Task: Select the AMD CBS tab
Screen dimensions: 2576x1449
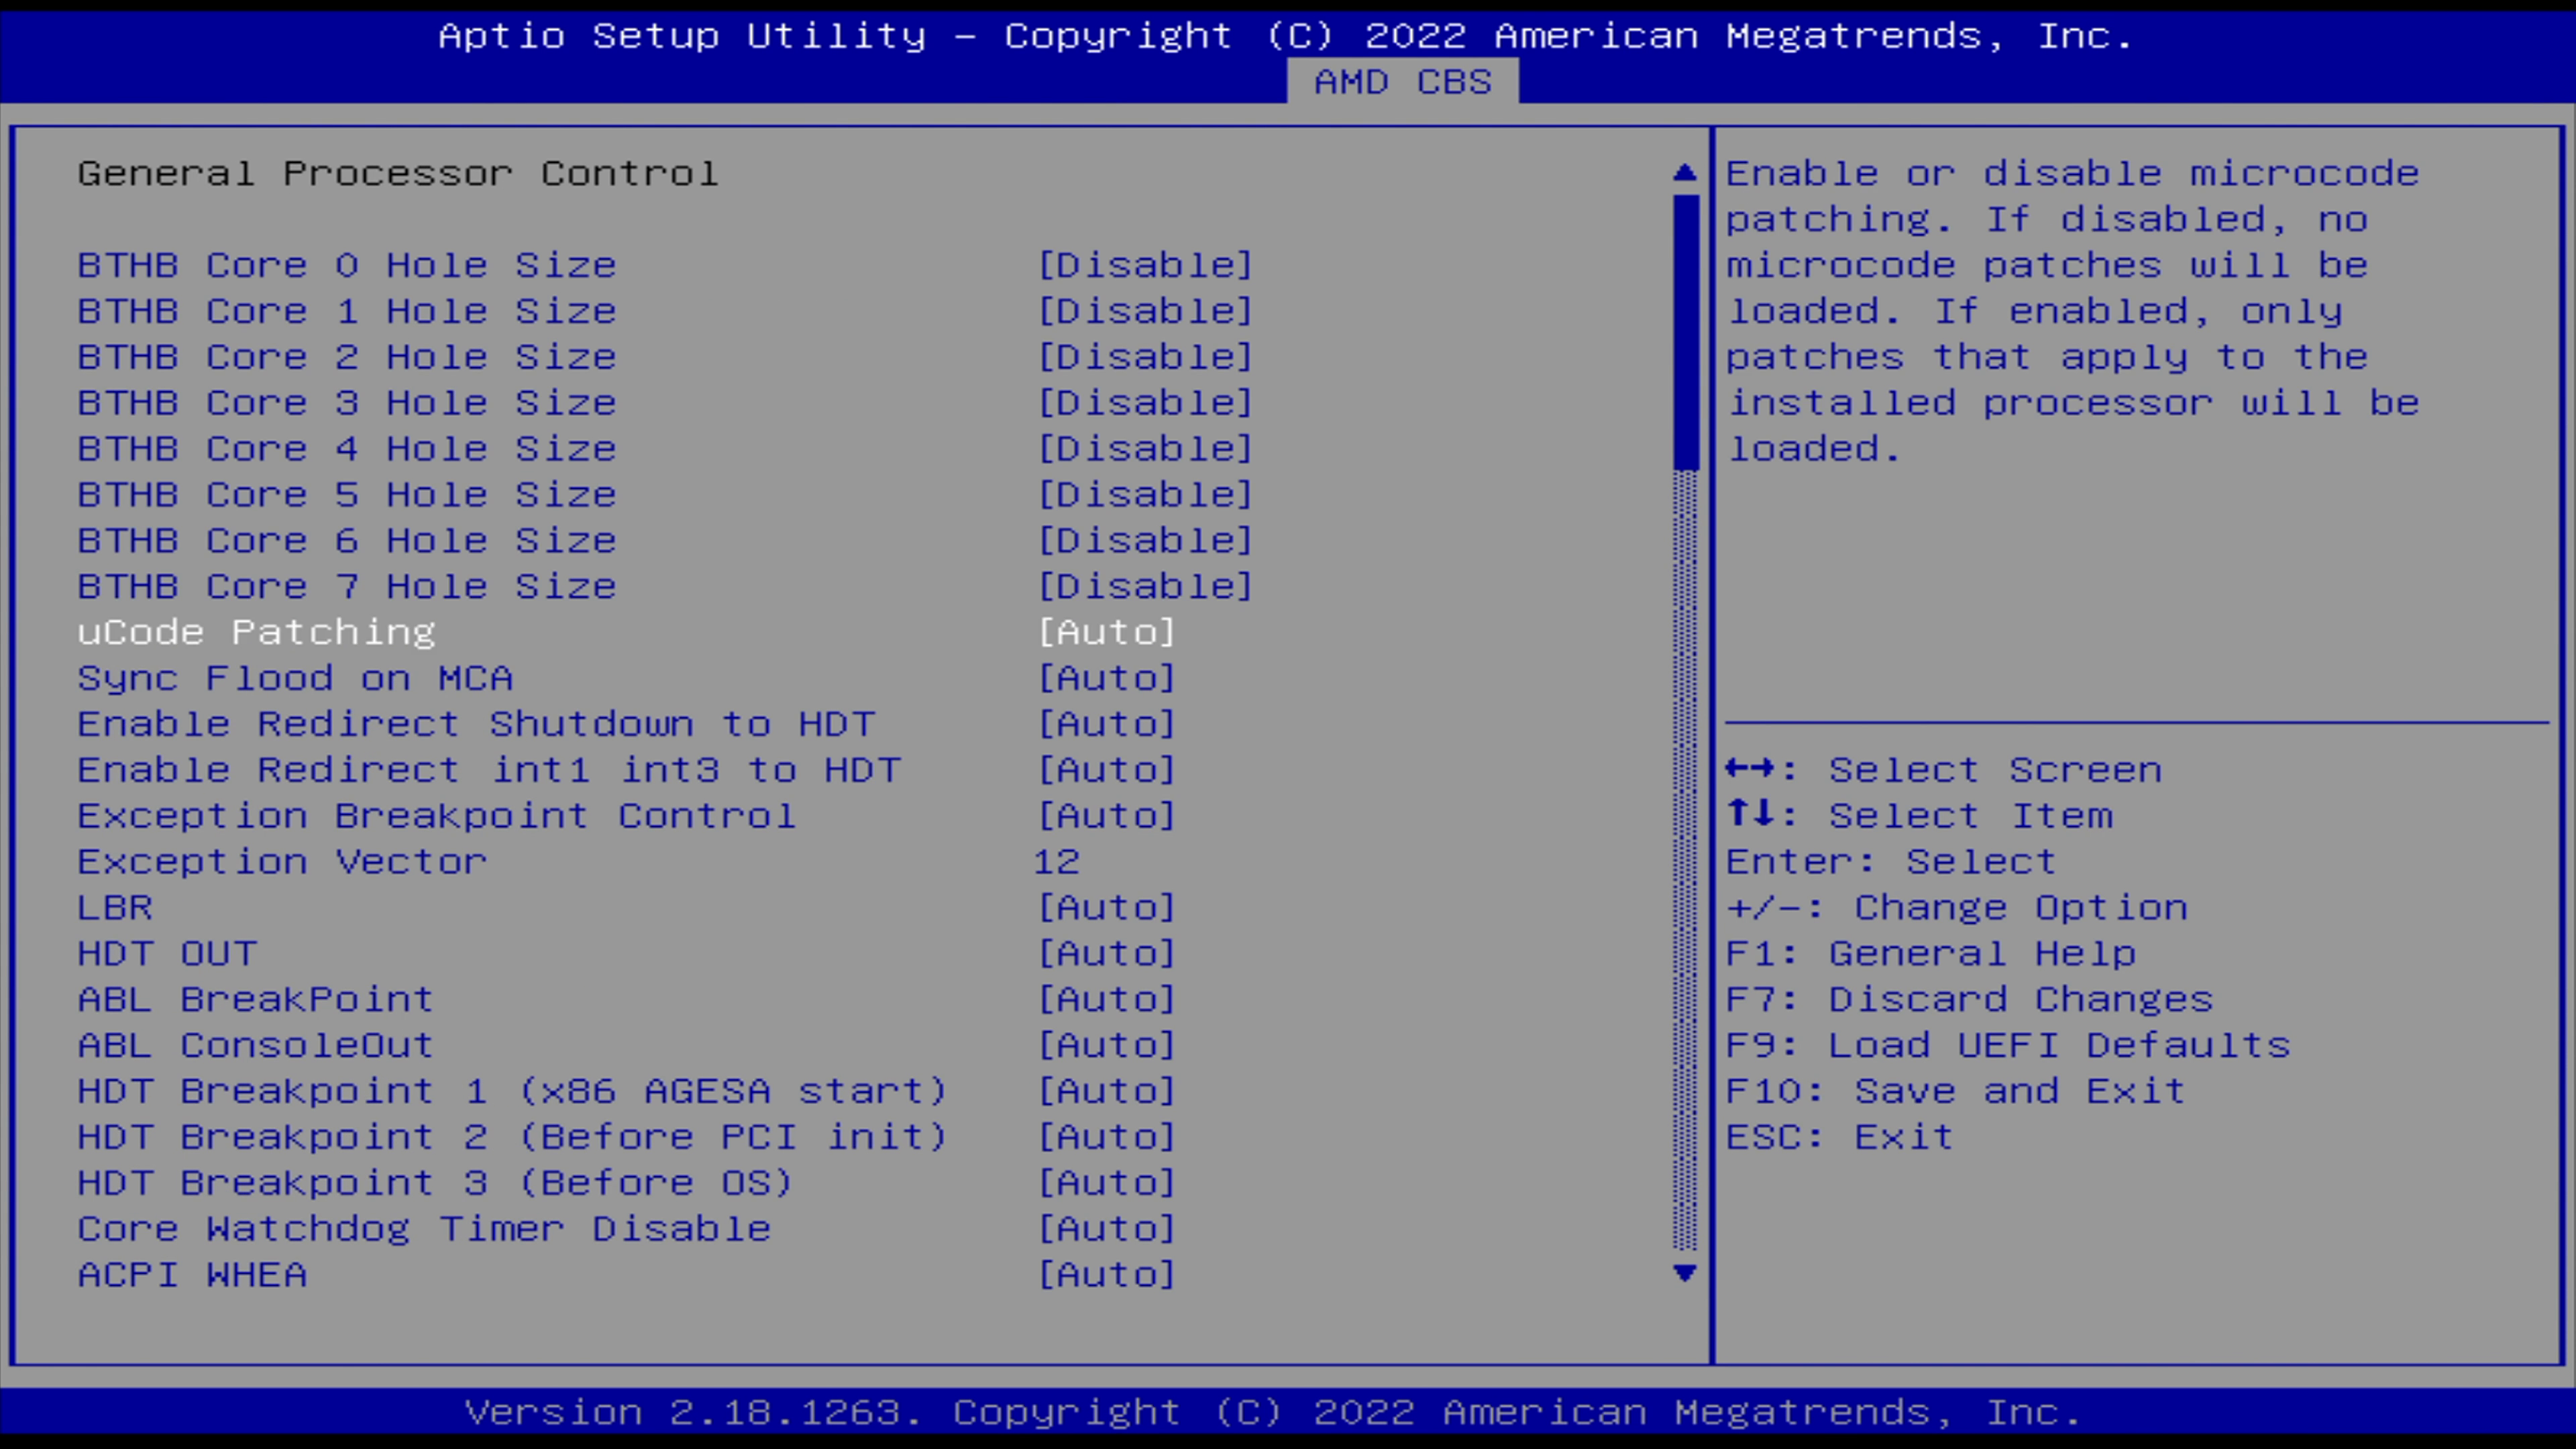Action: click(1402, 82)
